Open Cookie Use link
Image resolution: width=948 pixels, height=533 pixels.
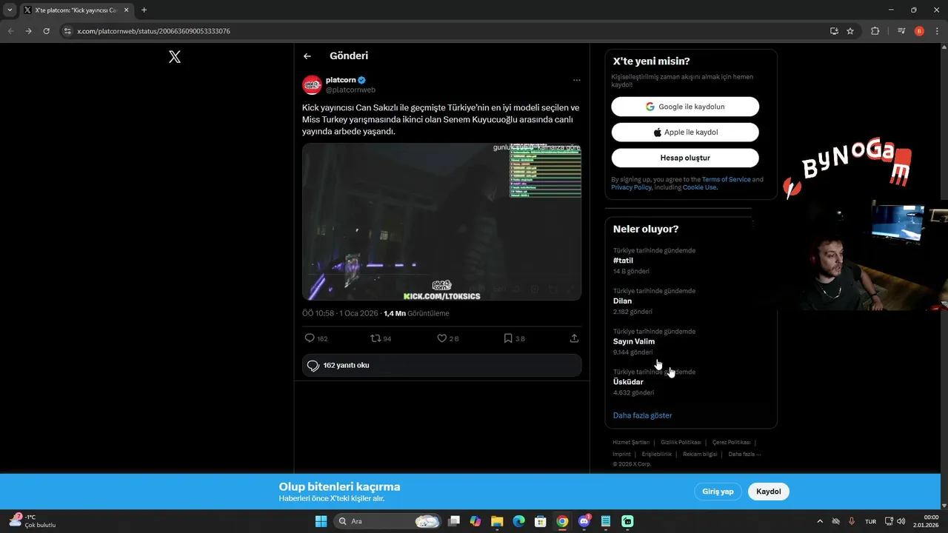coord(699,187)
